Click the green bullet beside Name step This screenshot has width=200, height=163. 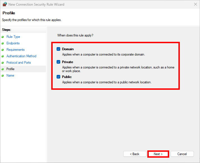point(3,75)
